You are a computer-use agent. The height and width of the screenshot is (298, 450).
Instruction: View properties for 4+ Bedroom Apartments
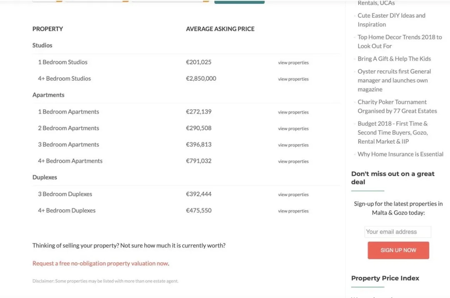(293, 162)
